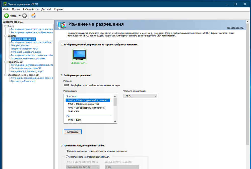
Task: Click the Восстановить link
Action: (235, 28)
